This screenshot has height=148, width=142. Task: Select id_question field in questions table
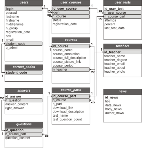(x=24, y=130)
